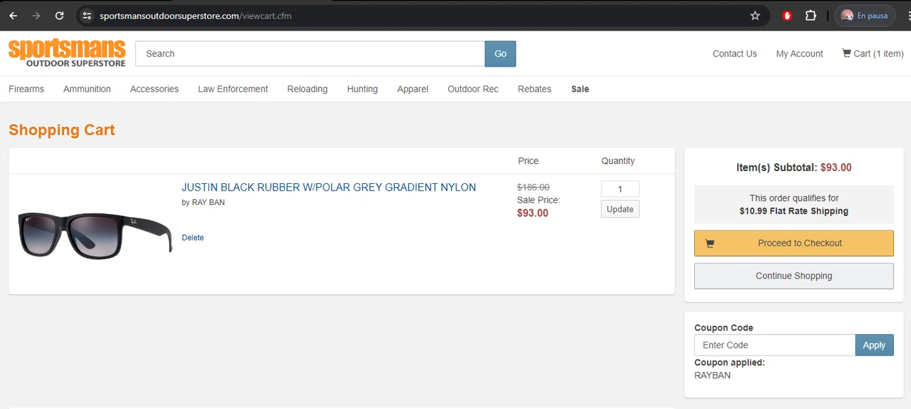Screen dimensions: 911x409
Task: Open the Contact Us link
Action: click(734, 53)
